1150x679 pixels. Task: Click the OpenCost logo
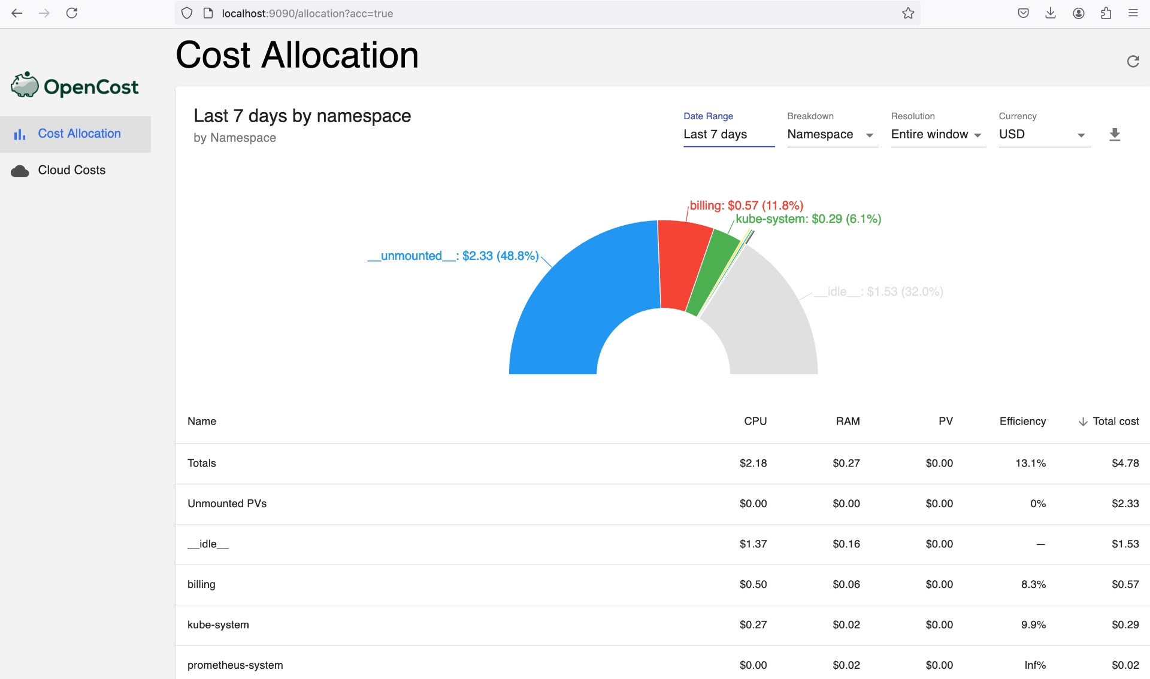pos(75,86)
